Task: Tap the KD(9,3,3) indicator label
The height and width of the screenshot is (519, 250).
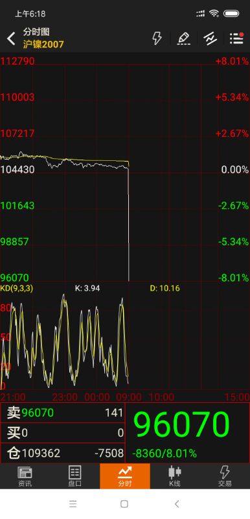Action: click(x=16, y=288)
